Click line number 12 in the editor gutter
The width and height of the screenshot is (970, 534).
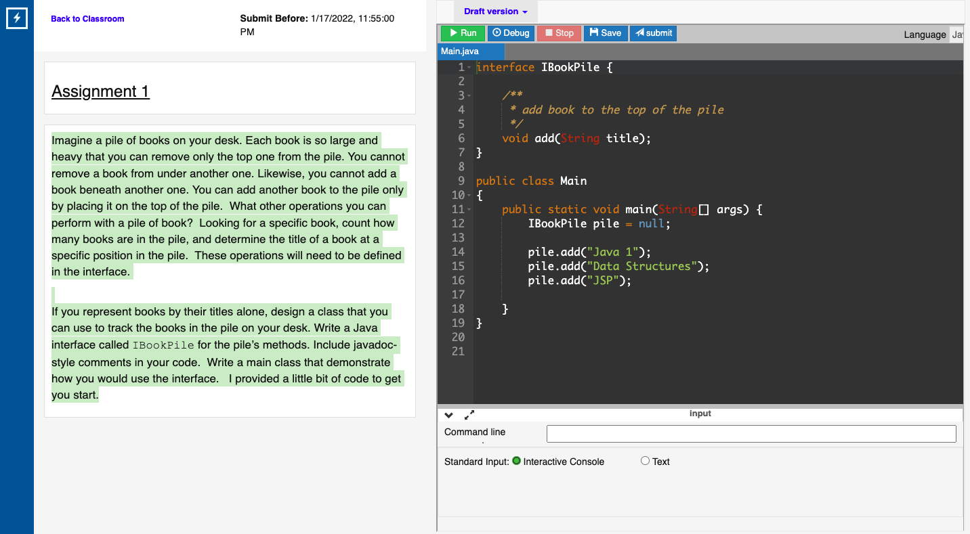461,223
